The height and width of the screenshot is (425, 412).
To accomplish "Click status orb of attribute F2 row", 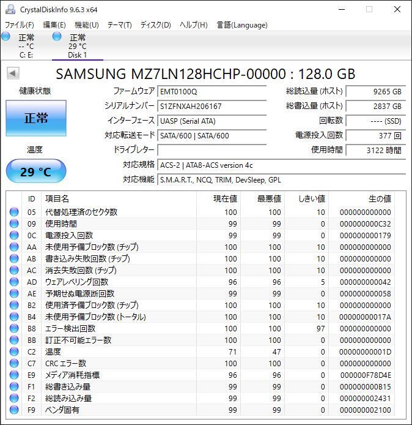I will [x=14, y=399].
